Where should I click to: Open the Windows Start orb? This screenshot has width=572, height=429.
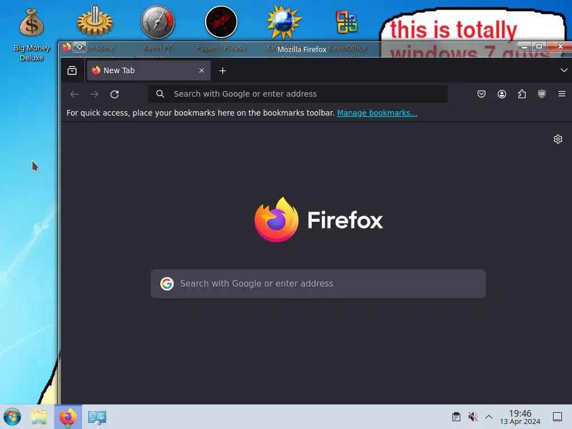tap(12, 417)
